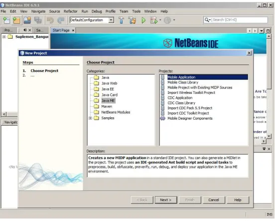Open the Help menu
This screenshot has height=221, width=275.
164,11
